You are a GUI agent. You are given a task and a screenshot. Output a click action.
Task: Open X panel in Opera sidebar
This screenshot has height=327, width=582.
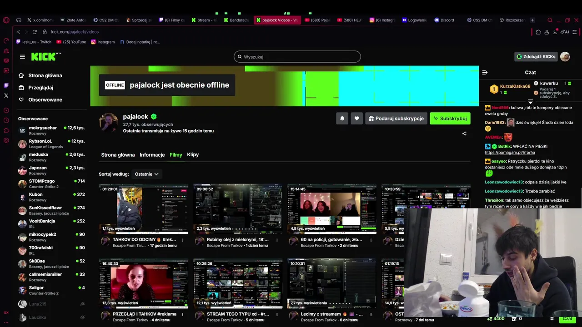click(x=6, y=95)
